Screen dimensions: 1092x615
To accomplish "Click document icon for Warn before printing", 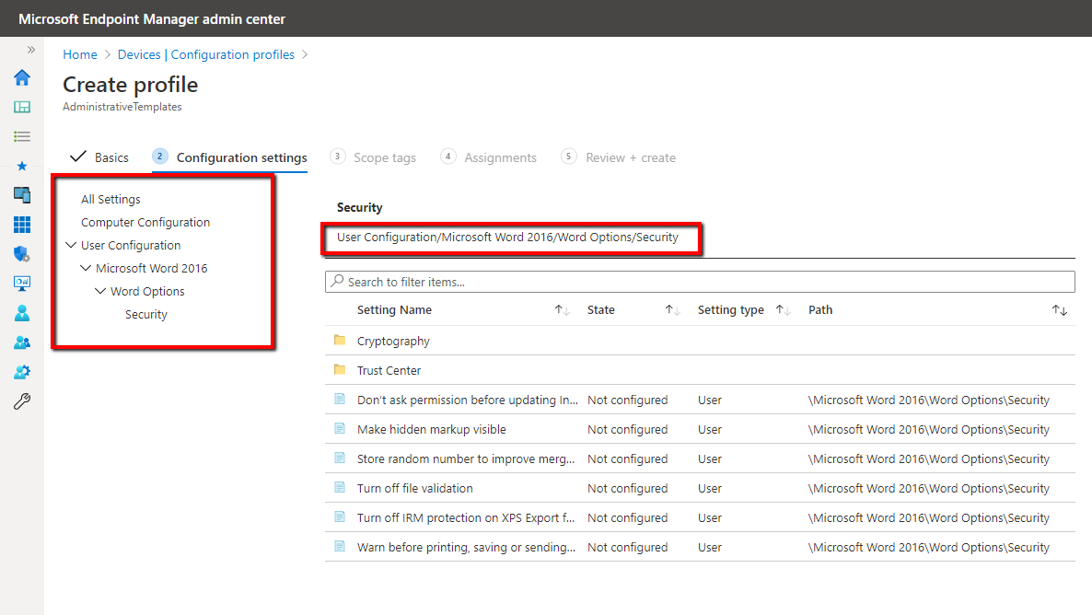I will pos(340,546).
